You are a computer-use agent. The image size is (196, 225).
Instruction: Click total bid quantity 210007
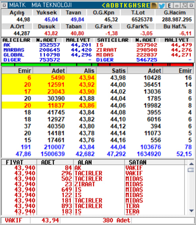pos(54,147)
